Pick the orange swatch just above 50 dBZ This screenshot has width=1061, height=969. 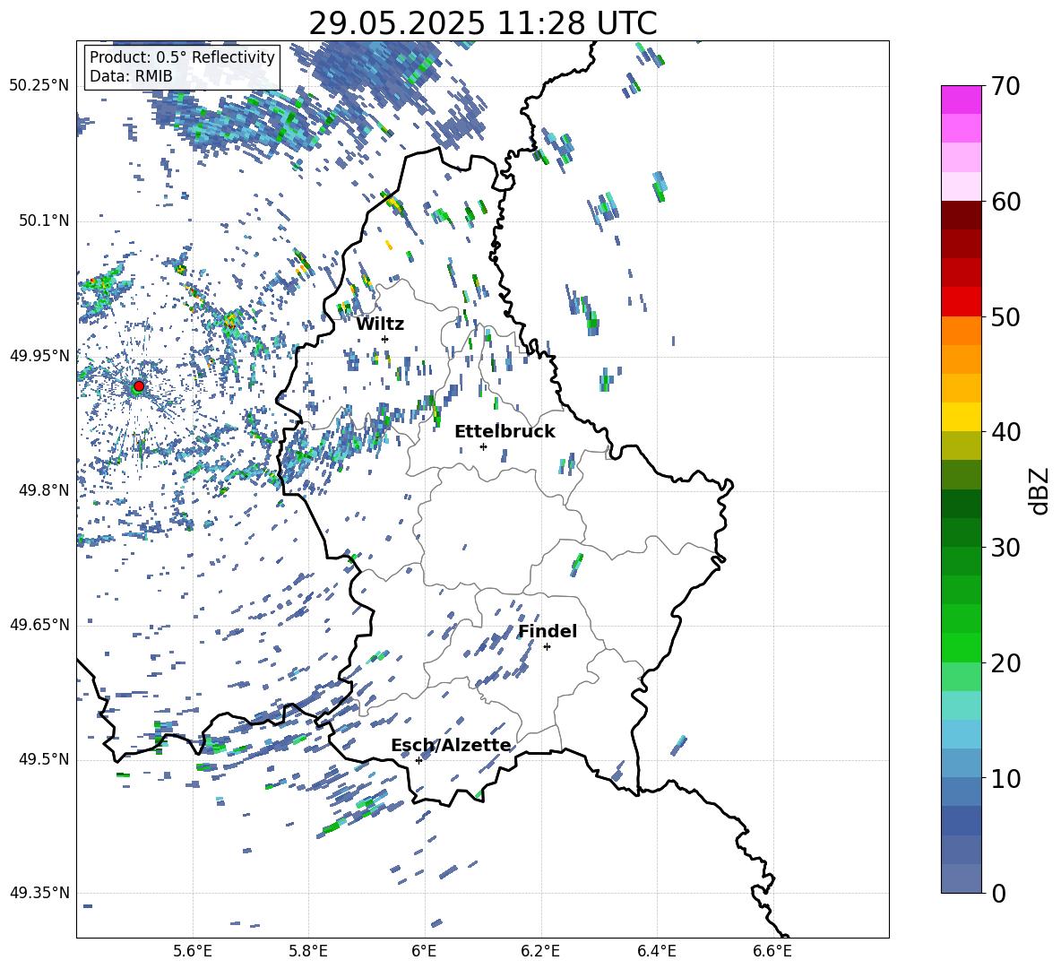pos(962,331)
